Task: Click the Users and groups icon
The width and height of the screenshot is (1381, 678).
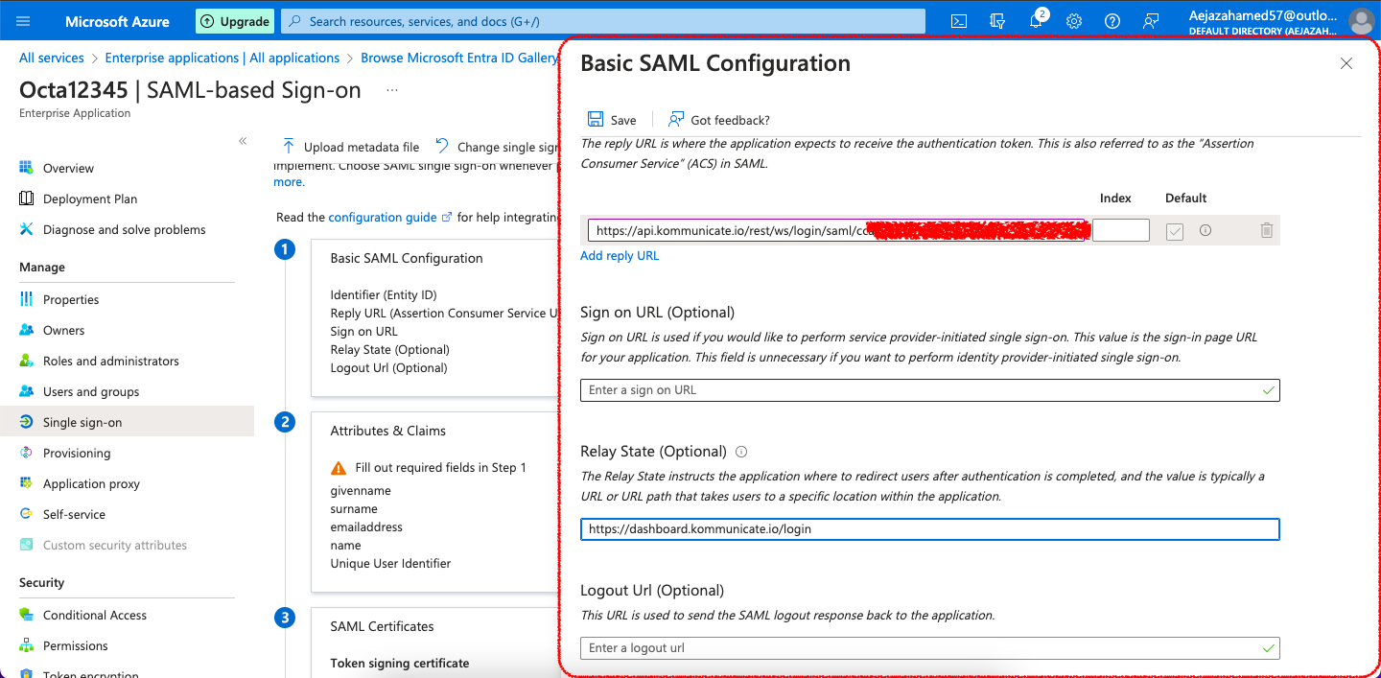Action: [x=27, y=391]
